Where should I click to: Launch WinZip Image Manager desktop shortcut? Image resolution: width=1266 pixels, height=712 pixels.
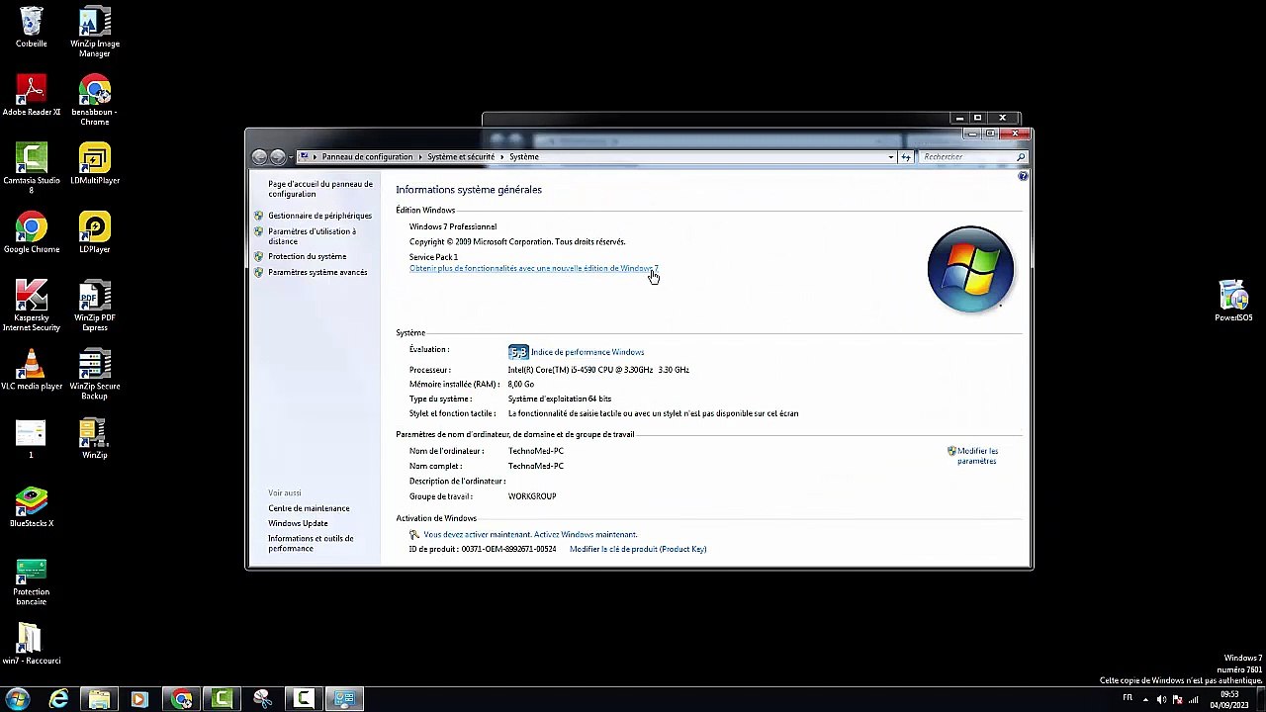pos(95,32)
